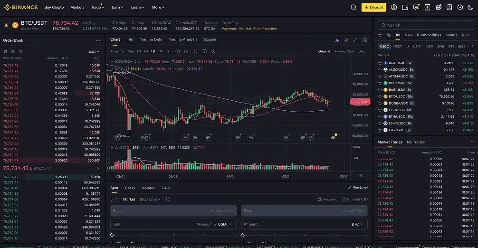Open the BTC amount currency dropdown
Image resolution: width=478 pixels, height=248 pixels.
coord(357,224)
